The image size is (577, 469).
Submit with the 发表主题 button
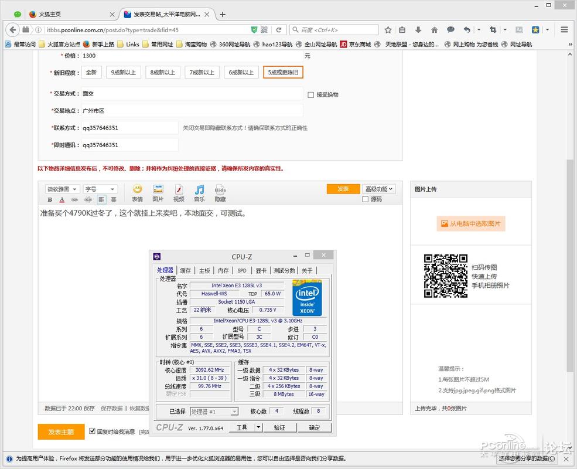tap(61, 432)
